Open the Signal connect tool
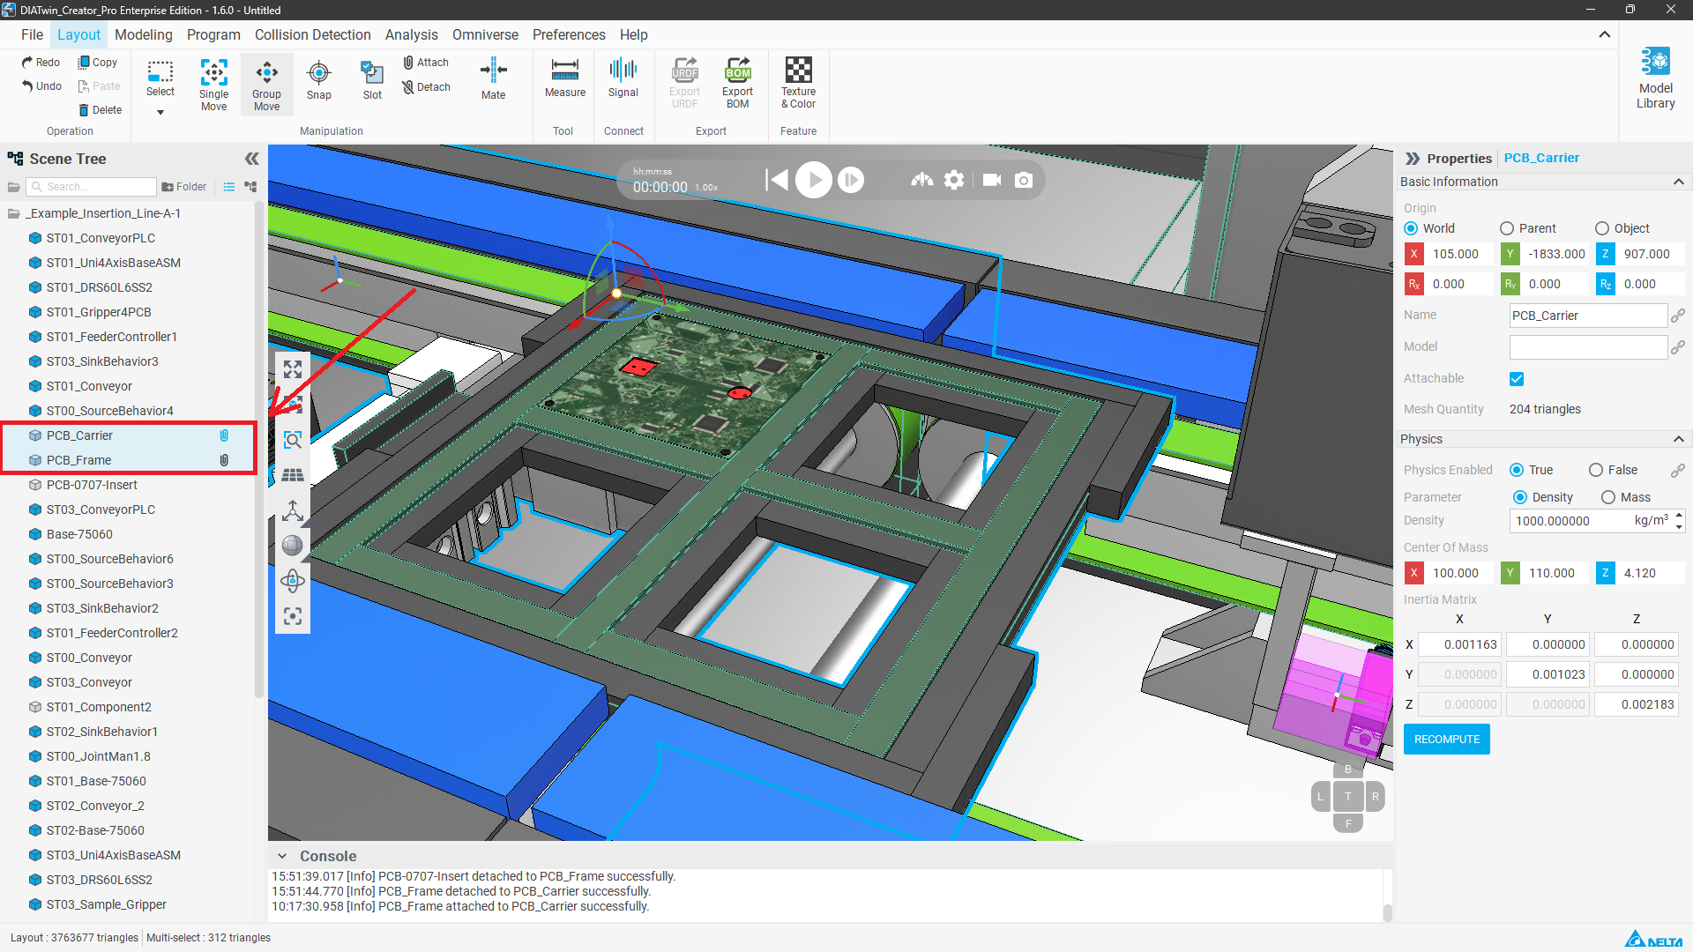Image resolution: width=1693 pixels, height=952 pixels. click(623, 78)
